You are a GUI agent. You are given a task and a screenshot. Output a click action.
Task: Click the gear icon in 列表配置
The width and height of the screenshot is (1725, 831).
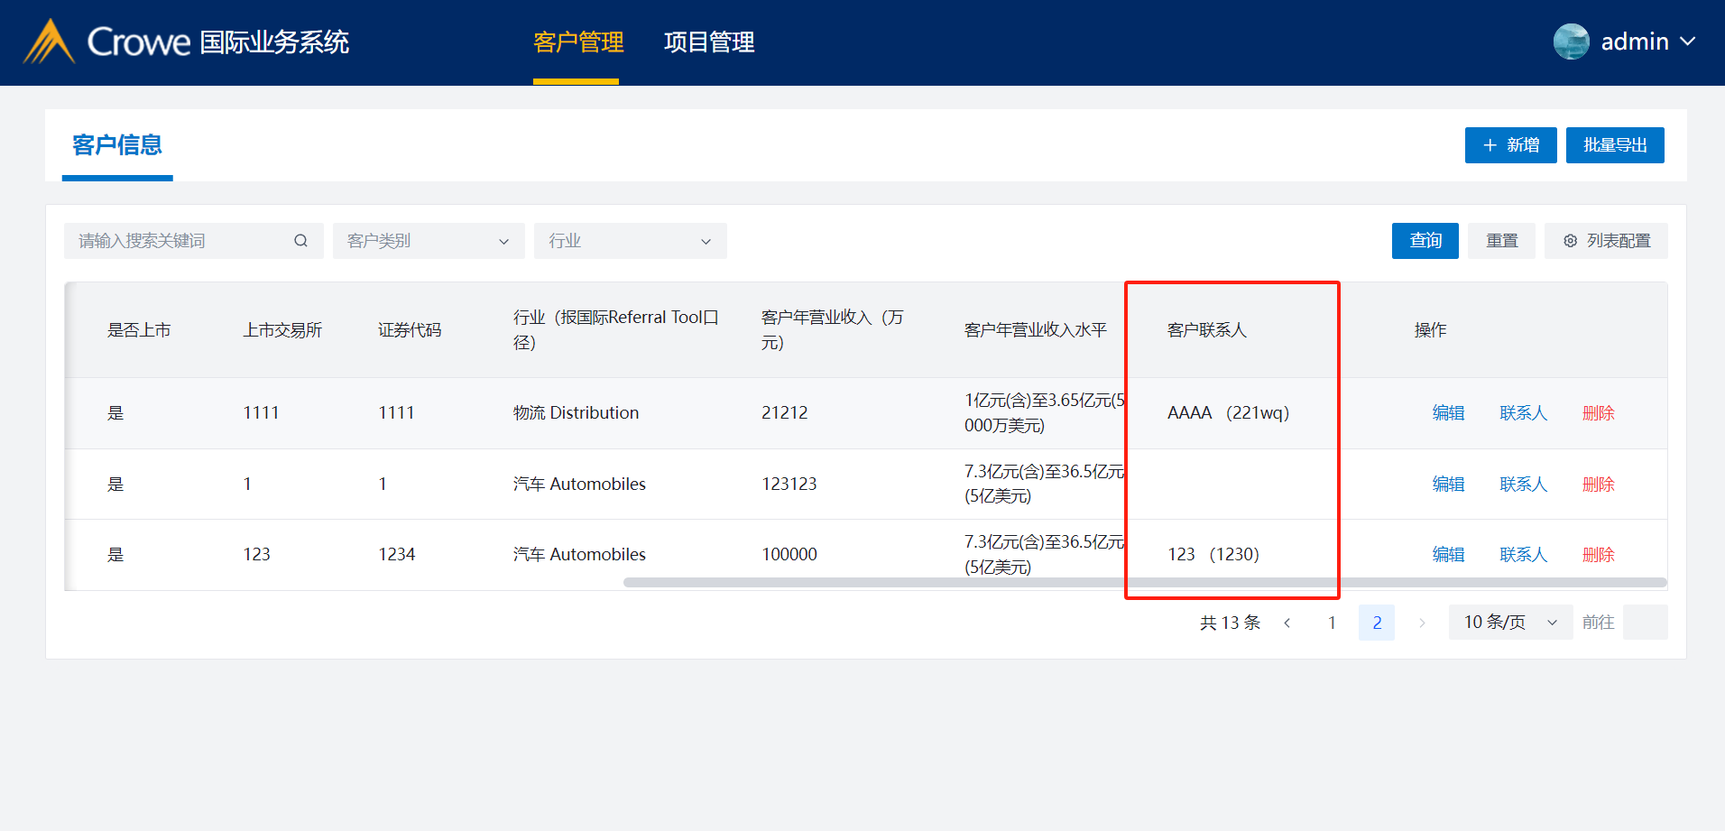pyautogui.click(x=1570, y=241)
